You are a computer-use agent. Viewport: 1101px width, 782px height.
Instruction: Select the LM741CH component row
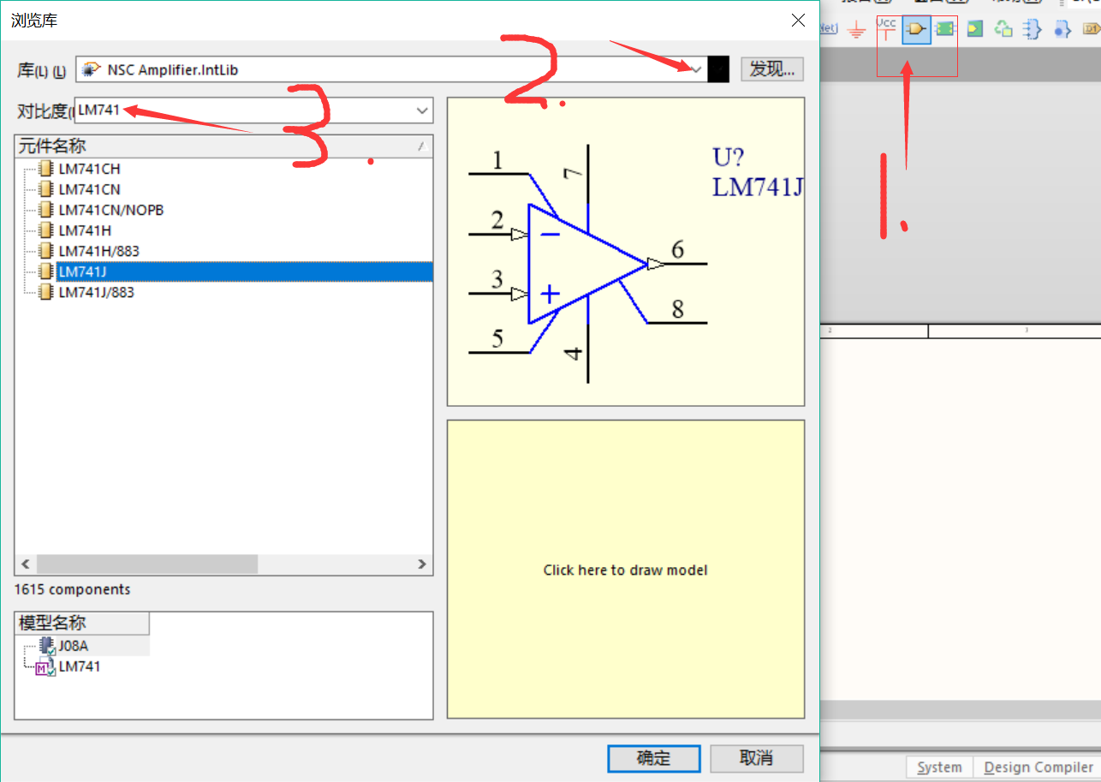[89, 169]
